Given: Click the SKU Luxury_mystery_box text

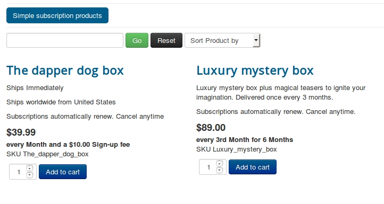Looking at the screenshot, I should click(237, 149).
